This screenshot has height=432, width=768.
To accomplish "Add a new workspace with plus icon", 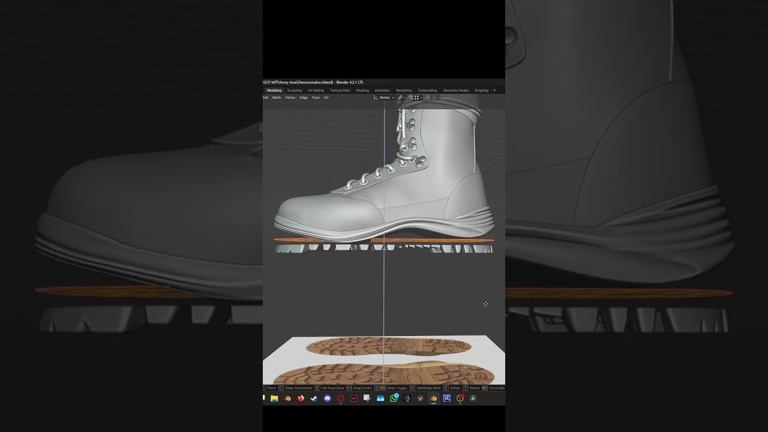I will tap(494, 91).
